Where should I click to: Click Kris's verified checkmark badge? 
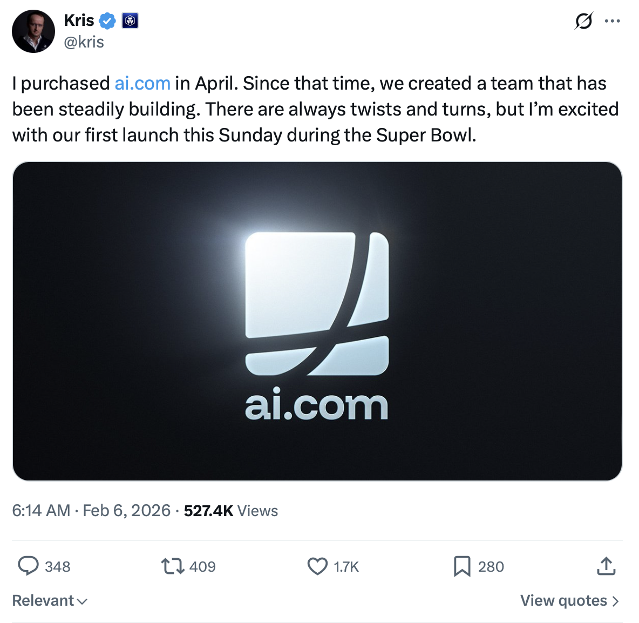pos(106,20)
